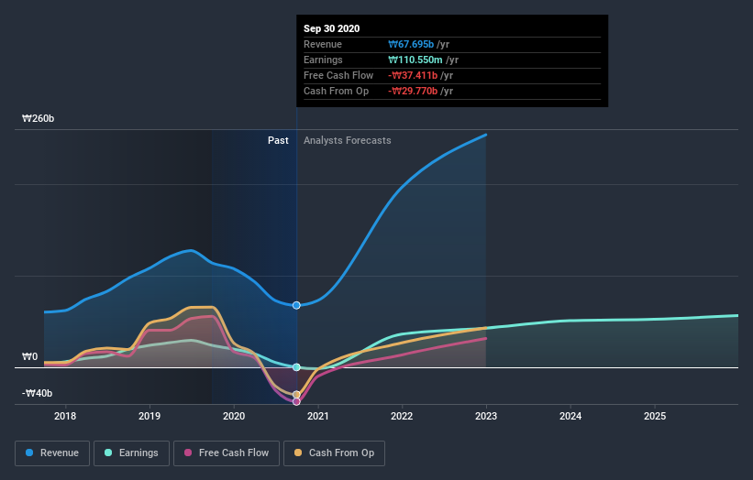Click the teal Earnings data point marker
The image size is (753, 480).
point(296,367)
